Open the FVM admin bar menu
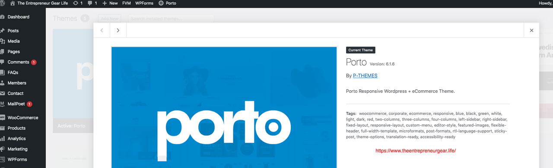 pyautogui.click(x=126, y=3)
